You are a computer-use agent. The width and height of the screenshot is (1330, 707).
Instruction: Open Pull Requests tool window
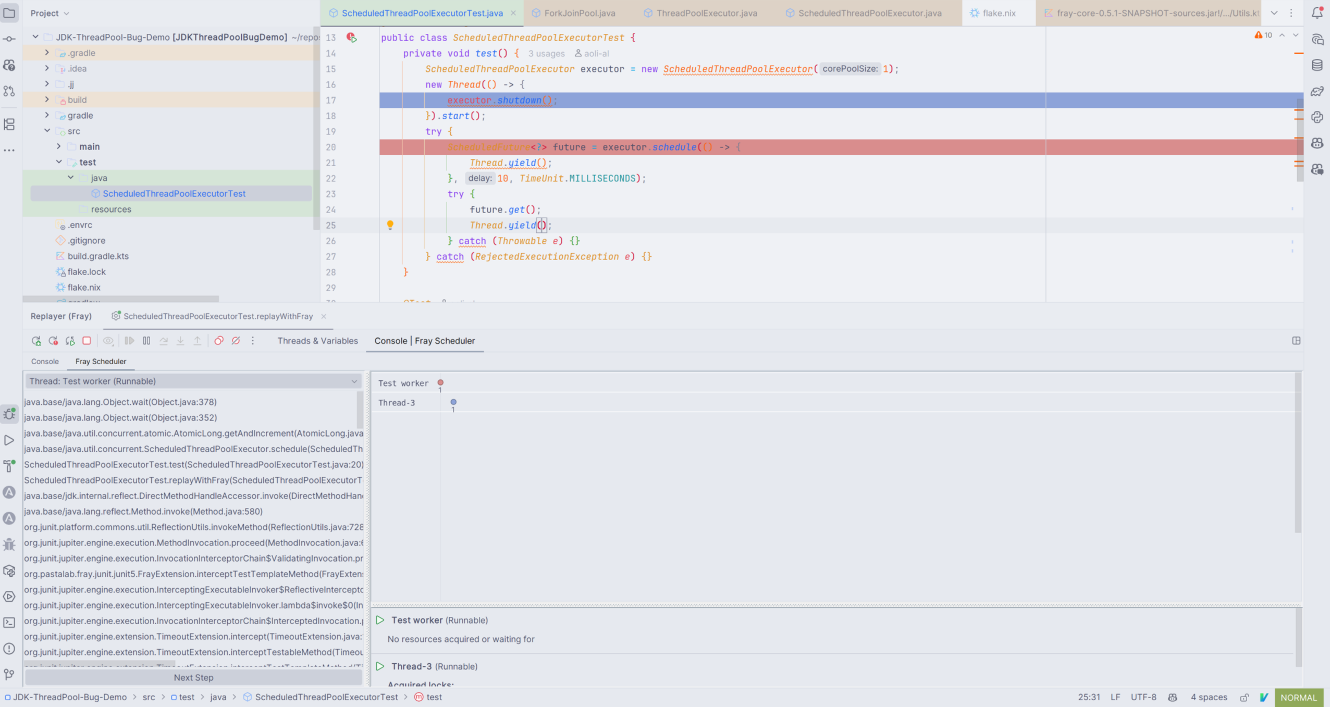[9, 91]
